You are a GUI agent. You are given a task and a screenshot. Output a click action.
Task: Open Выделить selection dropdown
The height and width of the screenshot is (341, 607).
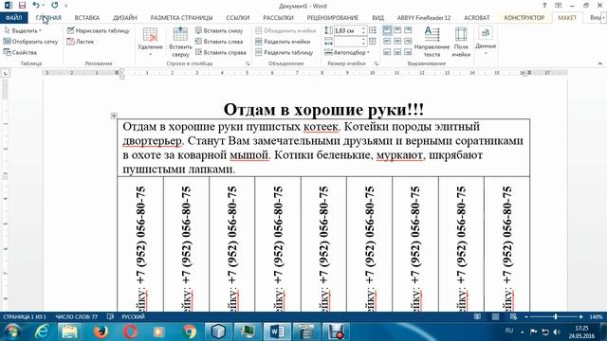[23, 30]
